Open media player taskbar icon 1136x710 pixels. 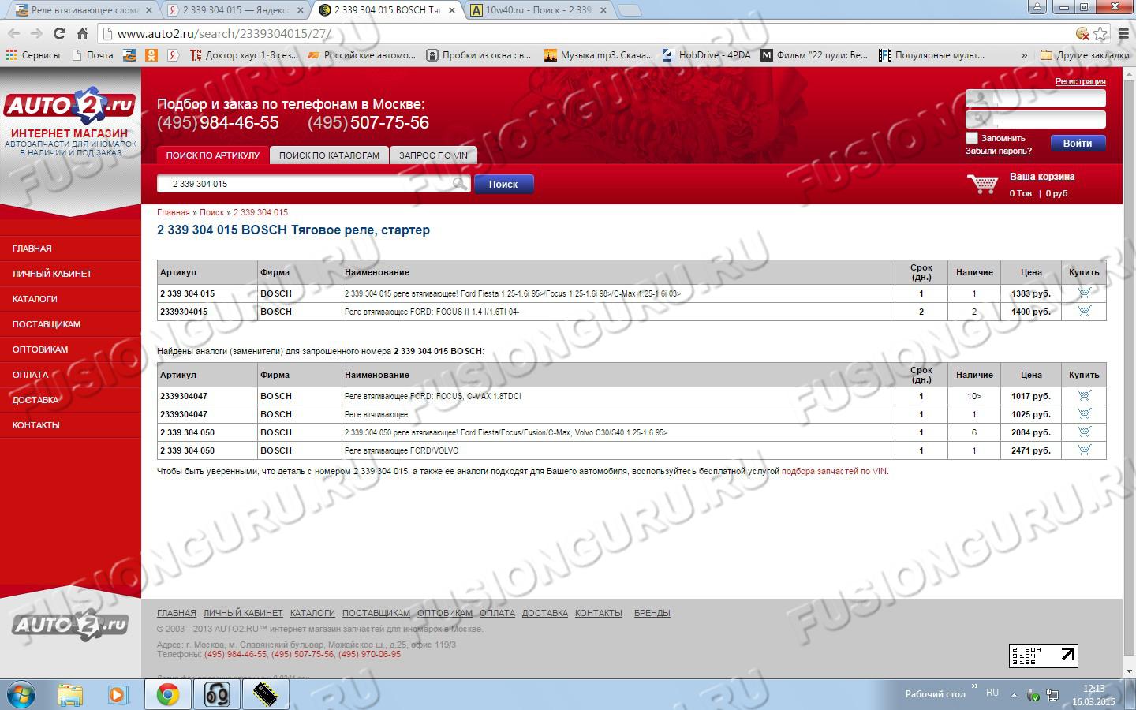click(x=118, y=694)
